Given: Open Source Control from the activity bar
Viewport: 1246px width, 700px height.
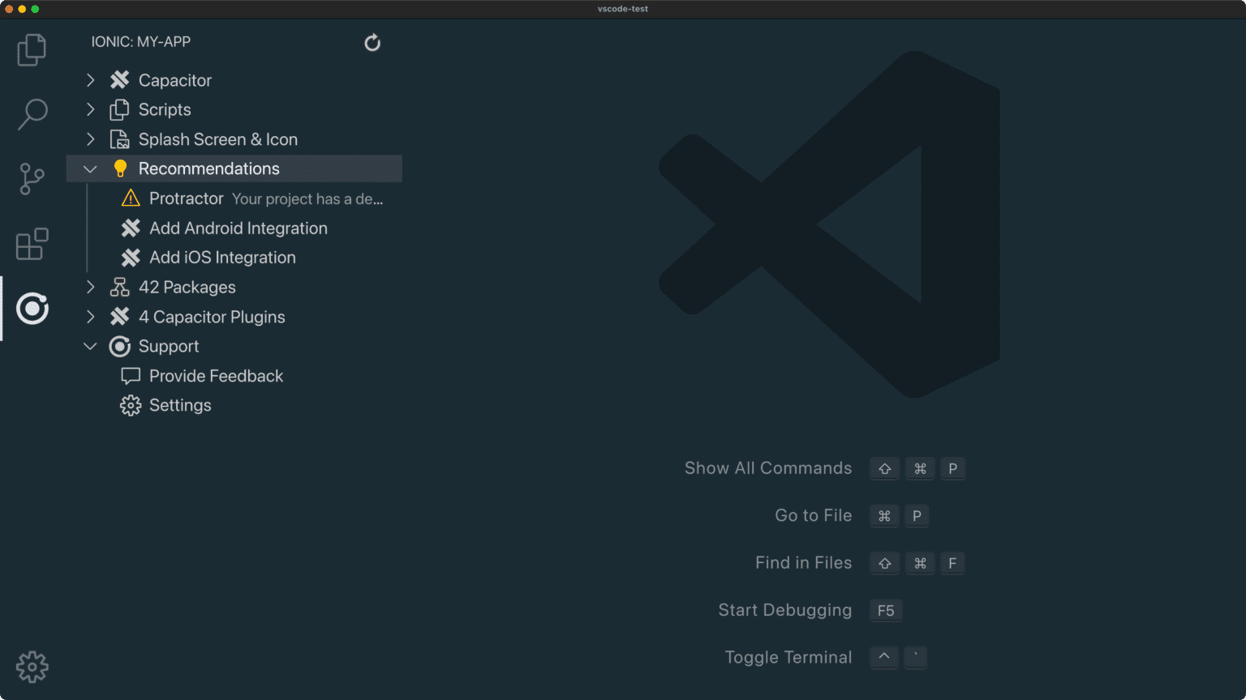Looking at the screenshot, I should coord(32,179).
